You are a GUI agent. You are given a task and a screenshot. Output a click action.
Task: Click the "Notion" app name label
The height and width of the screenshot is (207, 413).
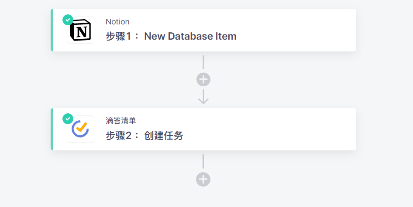point(117,22)
